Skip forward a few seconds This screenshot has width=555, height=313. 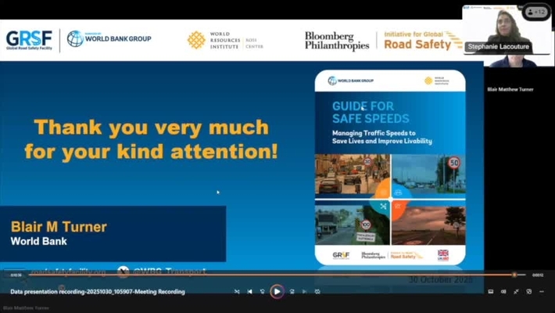(292, 291)
